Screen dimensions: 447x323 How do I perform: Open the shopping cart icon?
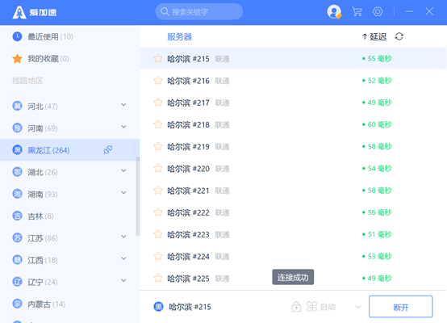tap(357, 11)
